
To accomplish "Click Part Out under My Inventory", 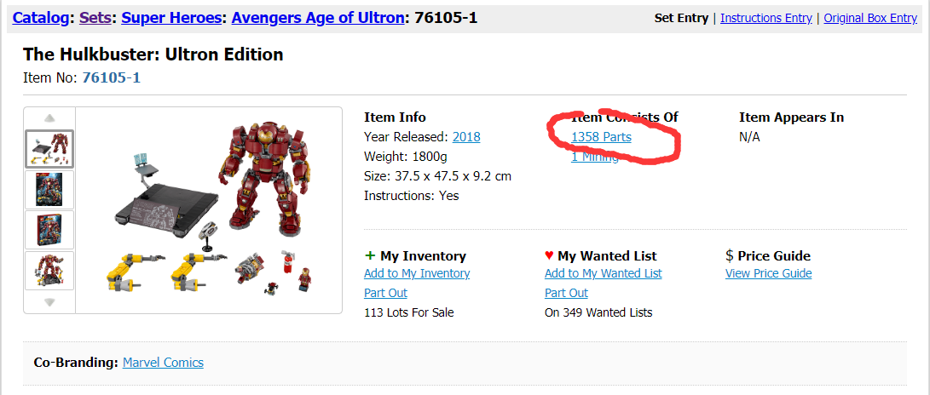I will point(385,293).
